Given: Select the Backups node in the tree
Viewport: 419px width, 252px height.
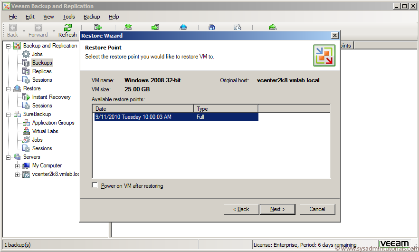Looking at the screenshot, I should click(x=42, y=63).
